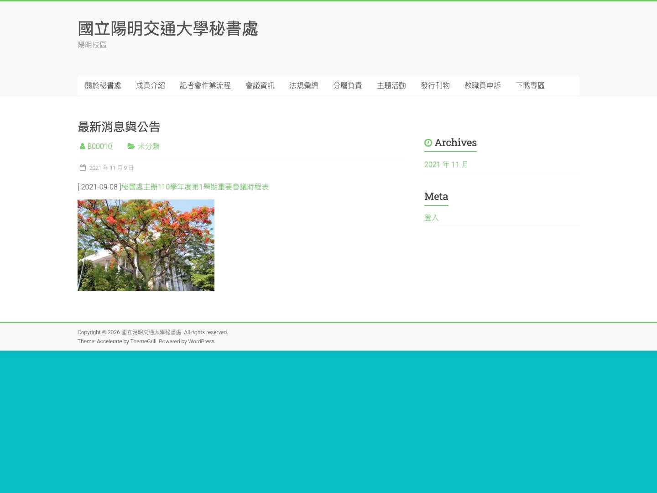
Task: Open the 未分類 category link
Action: point(149,146)
